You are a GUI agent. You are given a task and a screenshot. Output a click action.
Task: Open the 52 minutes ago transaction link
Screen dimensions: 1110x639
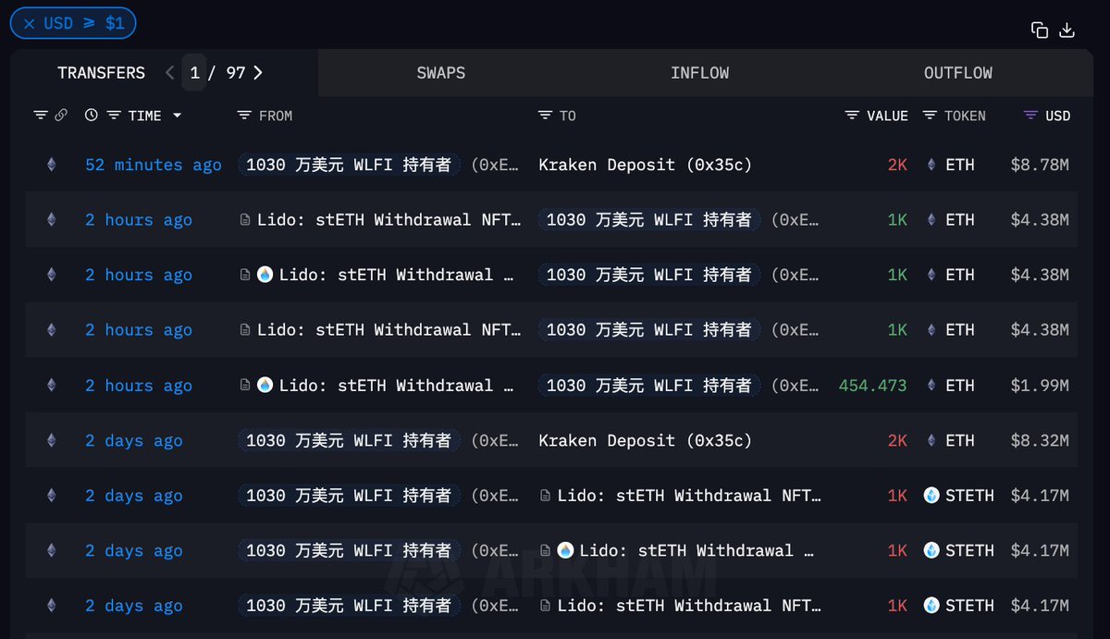click(x=154, y=165)
